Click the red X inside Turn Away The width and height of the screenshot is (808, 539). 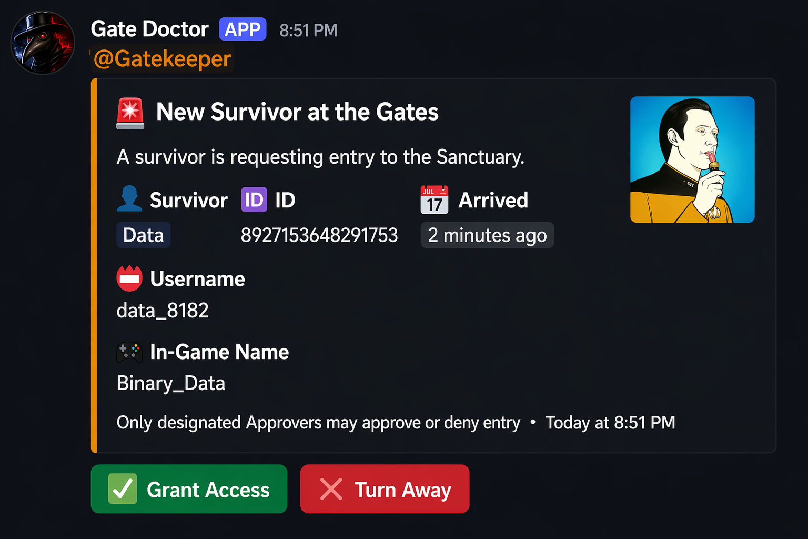(x=331, y=489)
